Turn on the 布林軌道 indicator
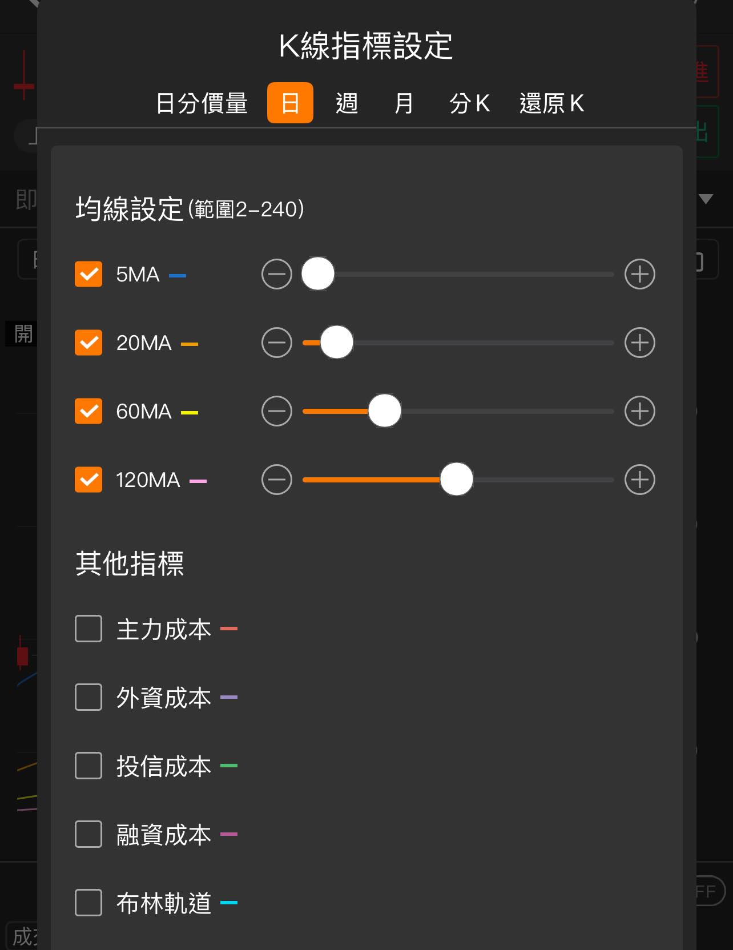Image resolution: width=733 pixels, height=950 pixels. 88,903
